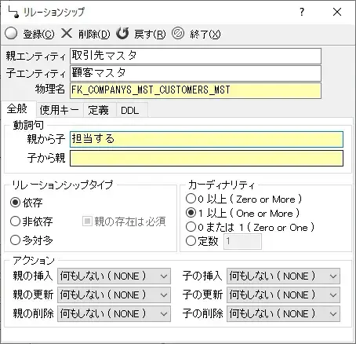Open help with the ? button
This screenshot has width=356, height=344.
[302, 12]
